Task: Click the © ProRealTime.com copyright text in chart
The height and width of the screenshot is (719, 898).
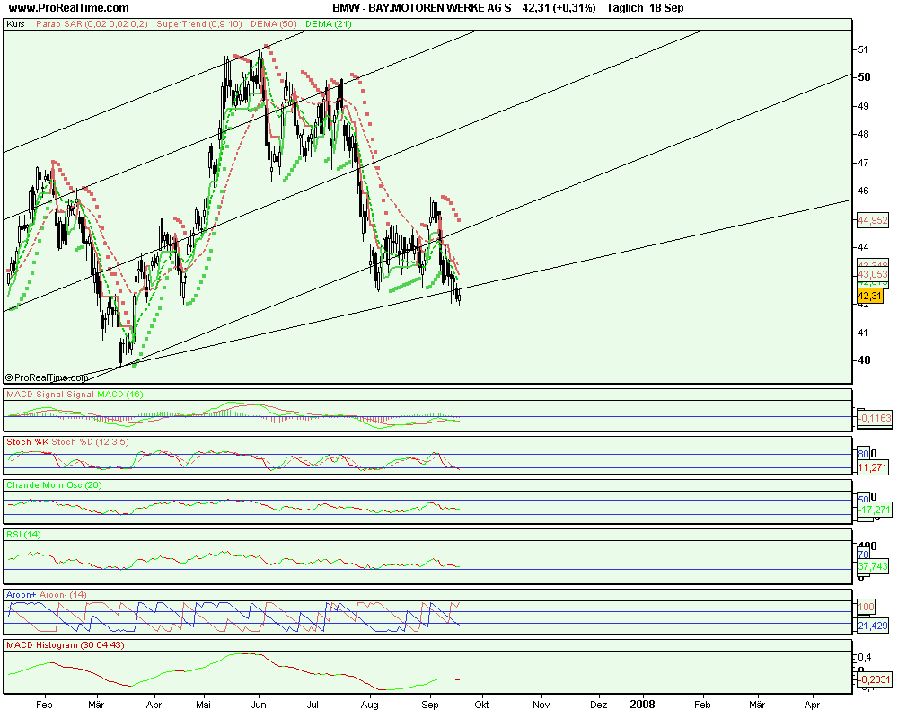Action: tap(47, 377)
